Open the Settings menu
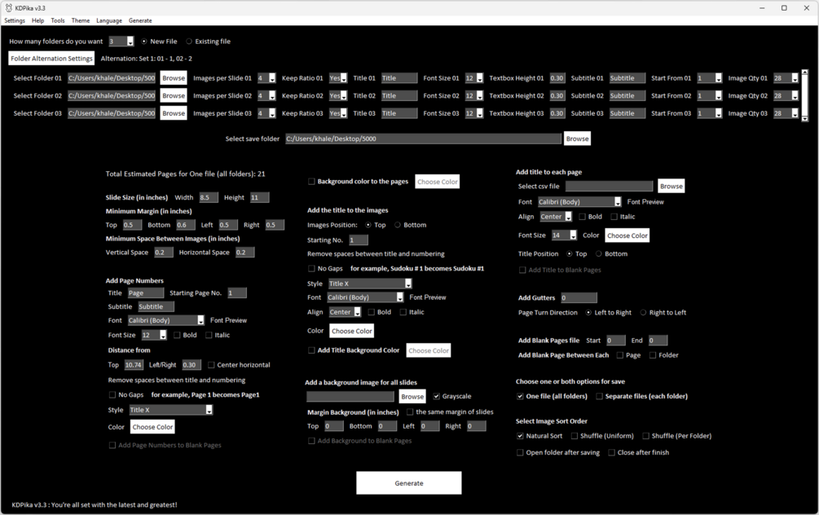The height and width of the screenshot is (515, 819). pos(14,20)
